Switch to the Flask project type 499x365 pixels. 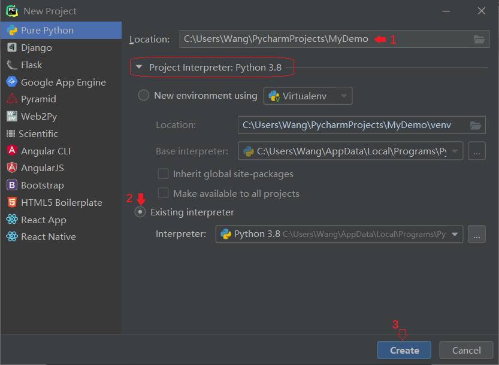pos(12,65)
